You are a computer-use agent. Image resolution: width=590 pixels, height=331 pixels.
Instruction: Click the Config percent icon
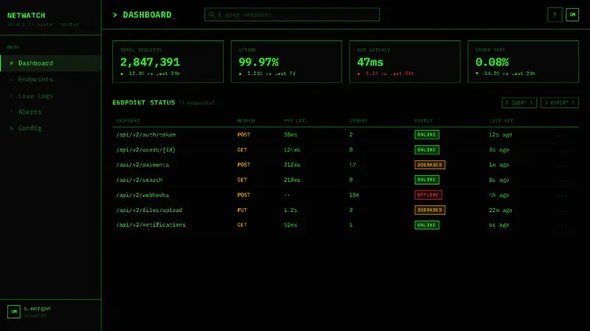pos(11,128)
